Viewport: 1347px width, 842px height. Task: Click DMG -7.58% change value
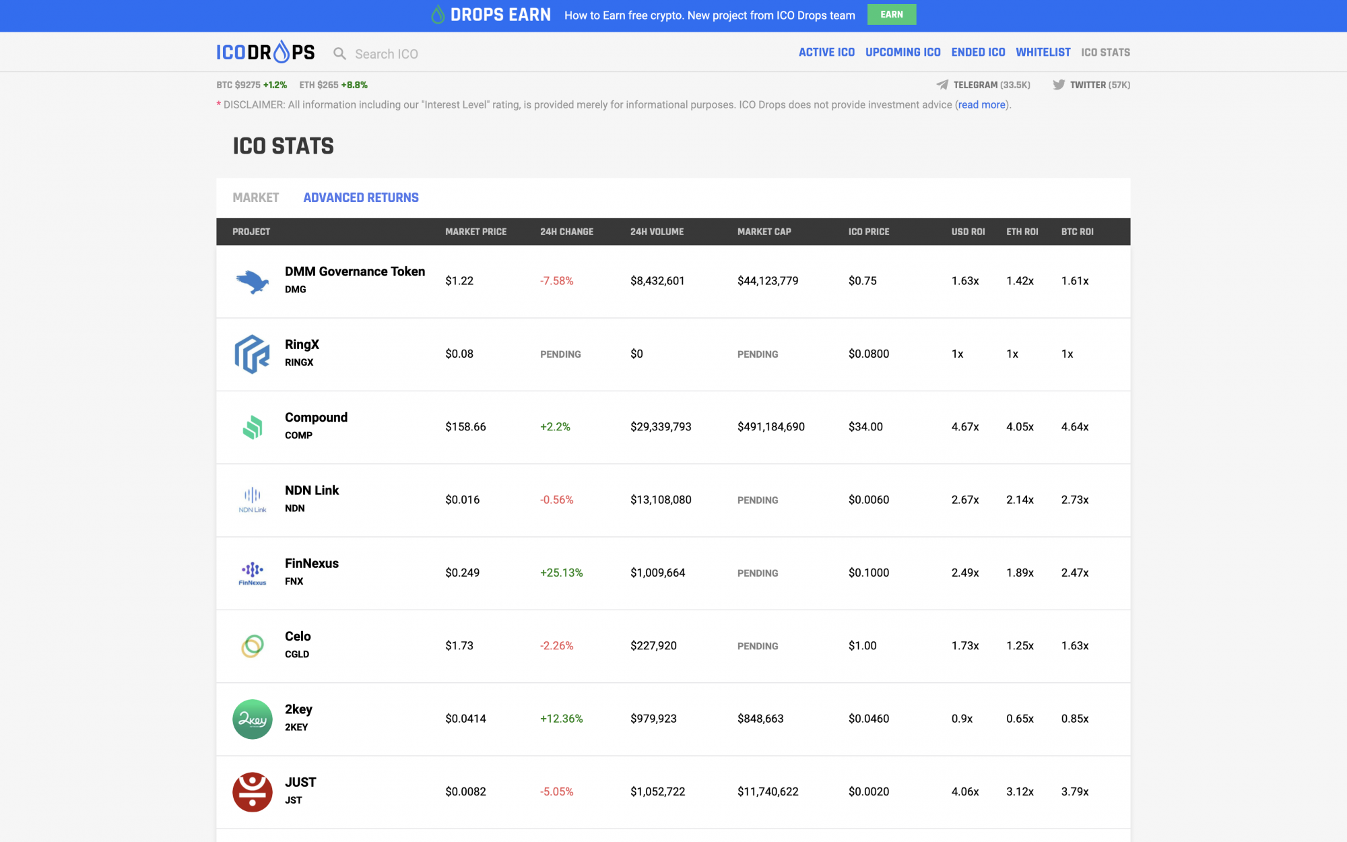click(557, 281)
